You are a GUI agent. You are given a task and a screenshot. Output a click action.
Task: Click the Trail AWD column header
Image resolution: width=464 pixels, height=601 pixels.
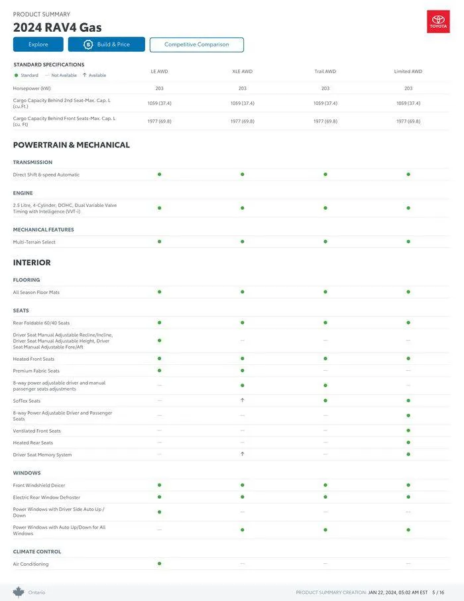click(x=325, y=72)
